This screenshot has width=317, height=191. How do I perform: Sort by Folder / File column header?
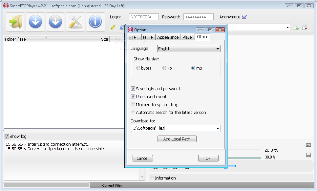point(45,39)
